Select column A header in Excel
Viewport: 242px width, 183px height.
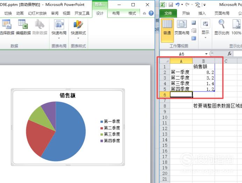click(x=181, y=61)
